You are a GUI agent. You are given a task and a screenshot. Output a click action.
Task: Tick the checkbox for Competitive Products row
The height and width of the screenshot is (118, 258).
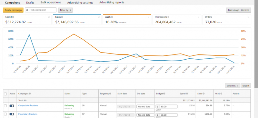click(x=5, y=106)
